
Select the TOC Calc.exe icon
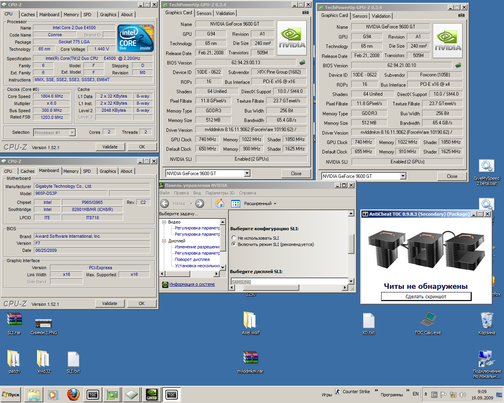point(428,323)
